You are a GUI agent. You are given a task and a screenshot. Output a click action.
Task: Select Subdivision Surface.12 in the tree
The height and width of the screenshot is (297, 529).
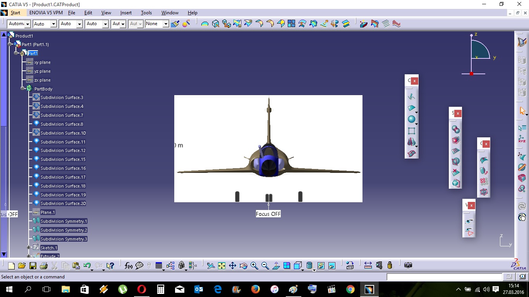[63, 150]
